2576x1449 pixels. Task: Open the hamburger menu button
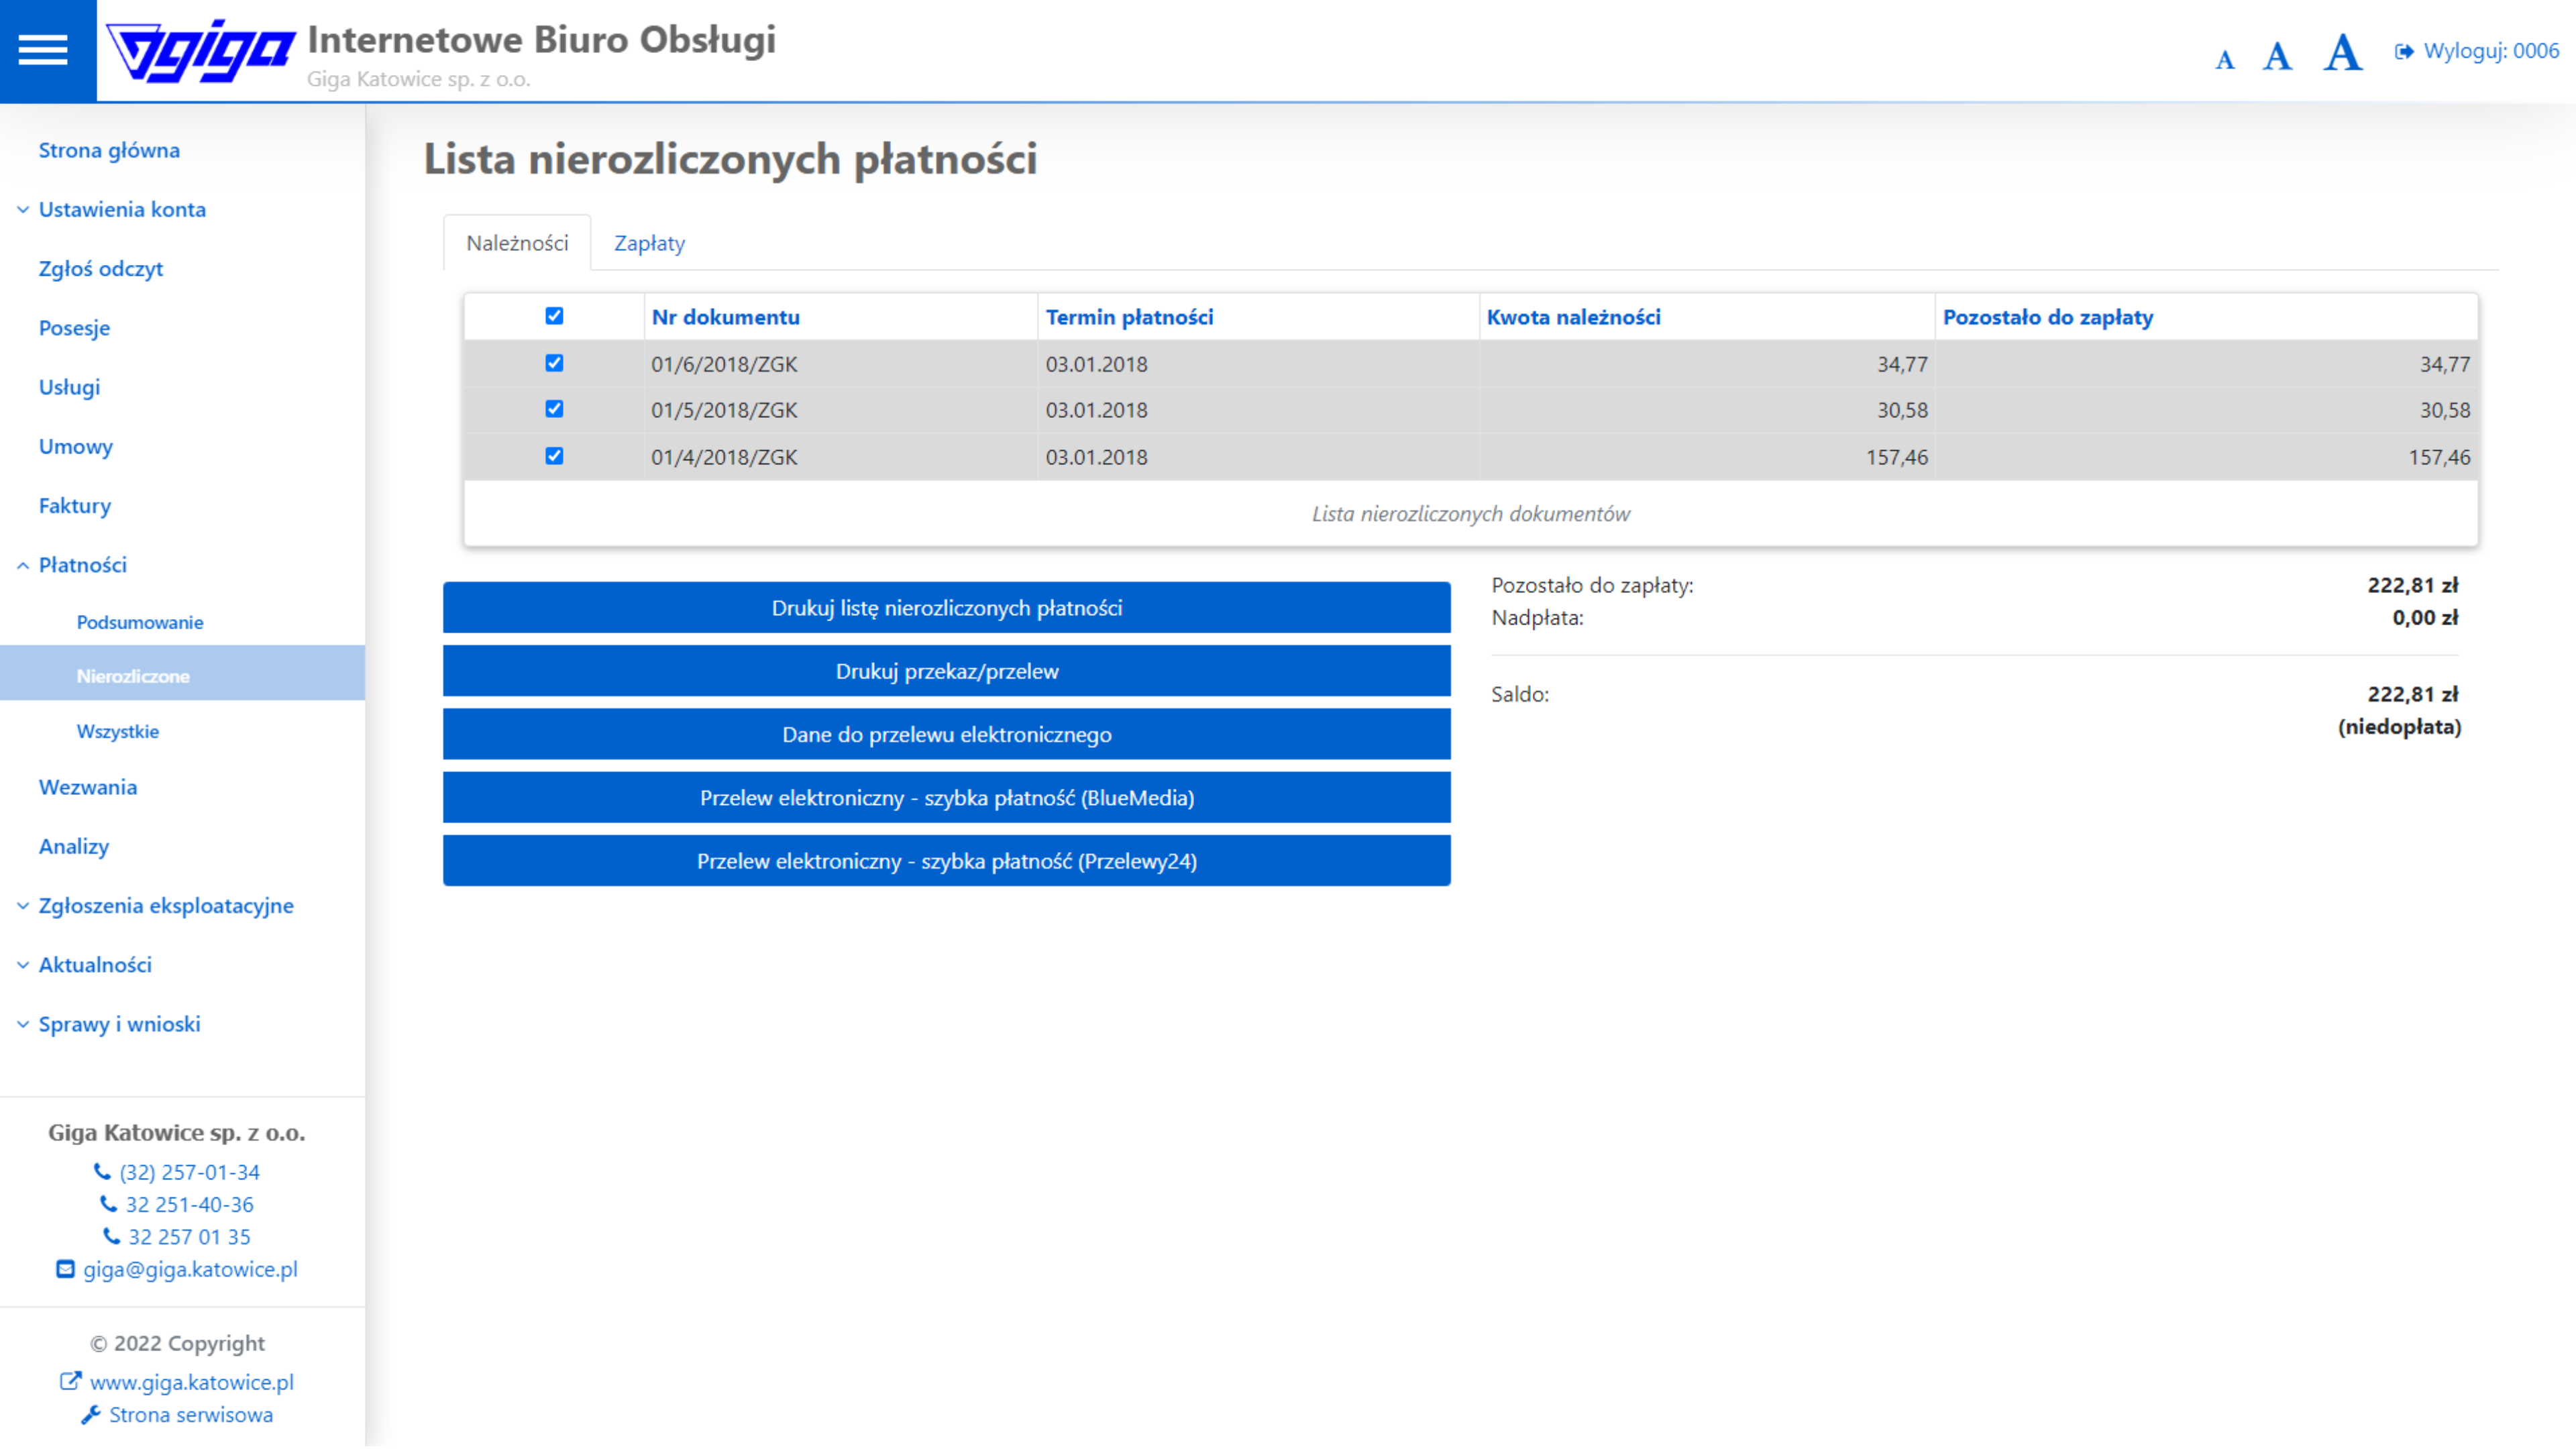[x=43, y=50]
